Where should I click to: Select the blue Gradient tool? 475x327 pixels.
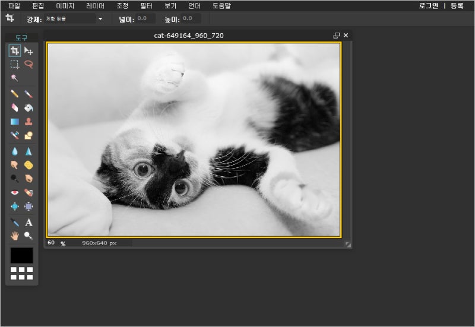pyautogui.click(x=14, y=122)
